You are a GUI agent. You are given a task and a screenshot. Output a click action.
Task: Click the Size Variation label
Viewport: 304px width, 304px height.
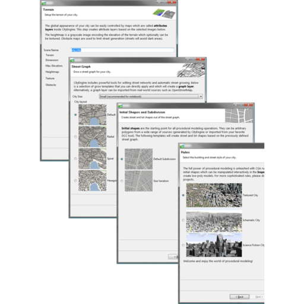tap(161, 181)
